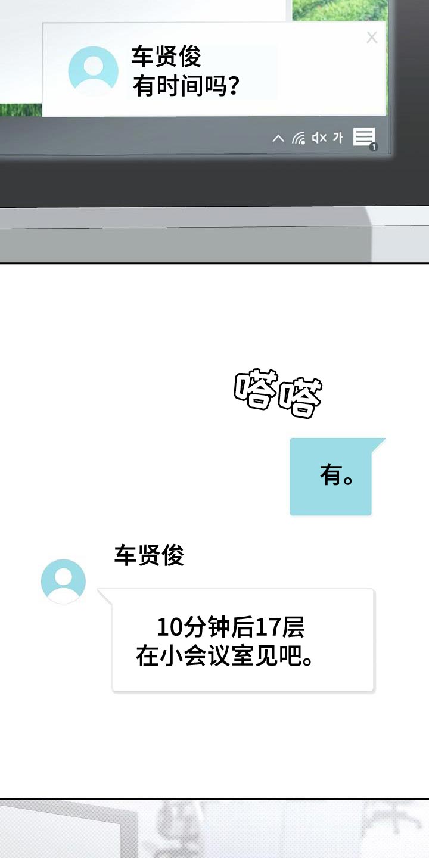Click the message line 10分钟后17层
Viewport: 429px width, 858px height.
(x=231, y=627)
